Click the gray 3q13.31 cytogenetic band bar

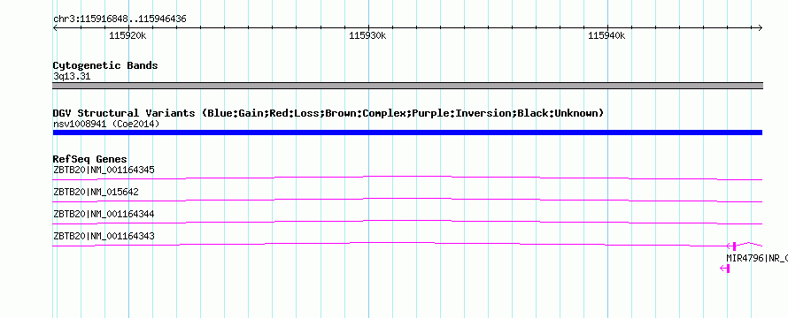407,86
